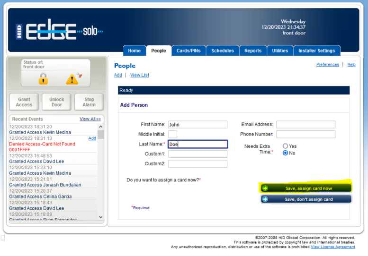This screenshot has width=368, height=256.
Task: Click the padlock door status icon
Action: click(43, 78)
